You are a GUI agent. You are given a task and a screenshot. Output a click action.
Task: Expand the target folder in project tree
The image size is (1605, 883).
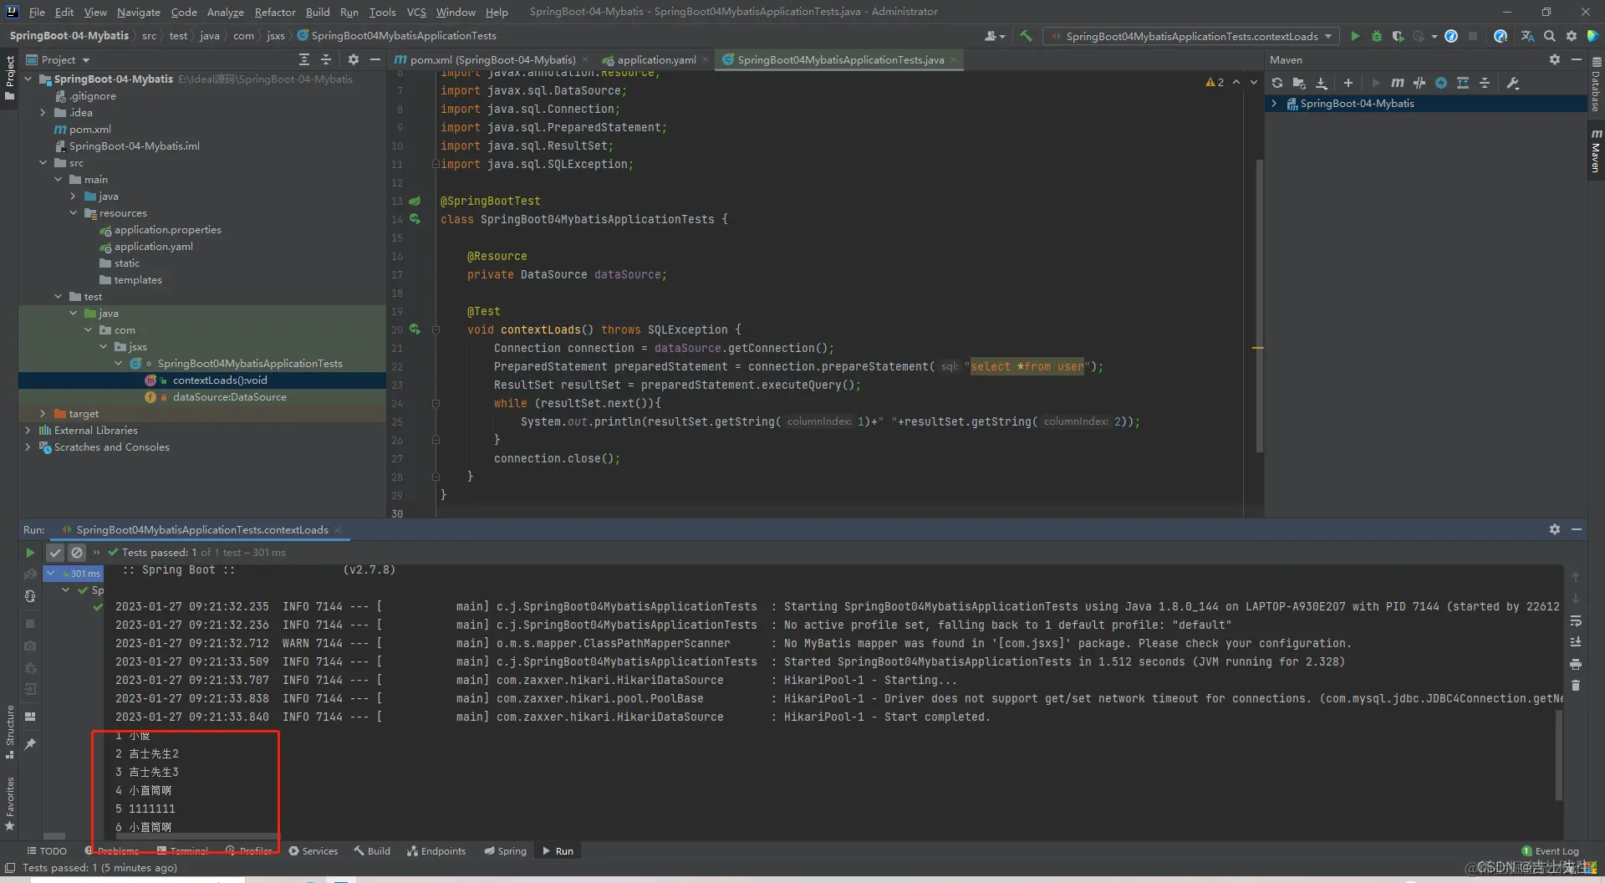coord(43,414)
